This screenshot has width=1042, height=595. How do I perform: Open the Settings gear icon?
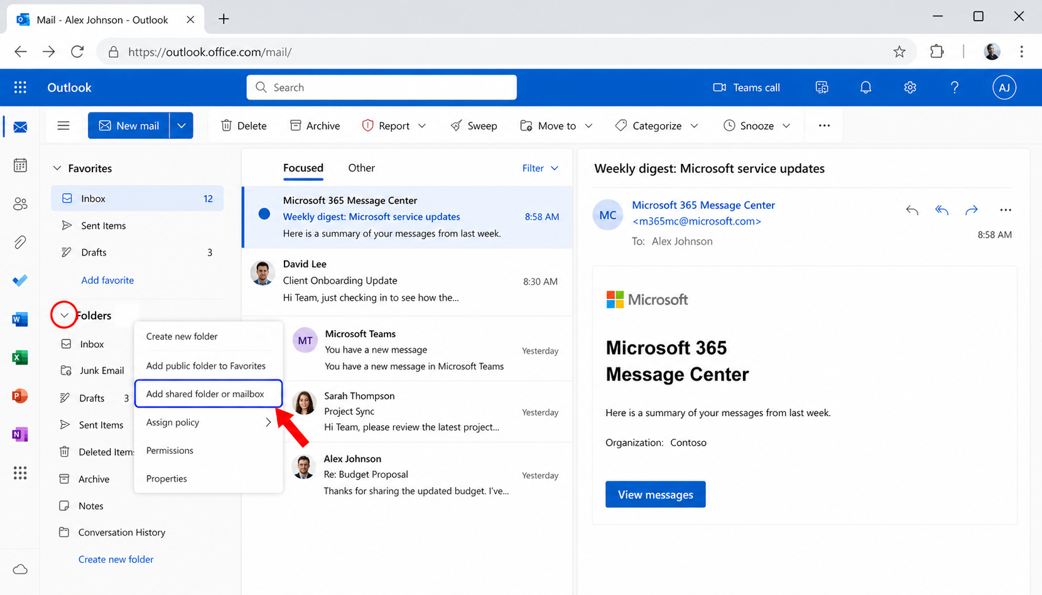pyautogui.click(x=909, y=88)
